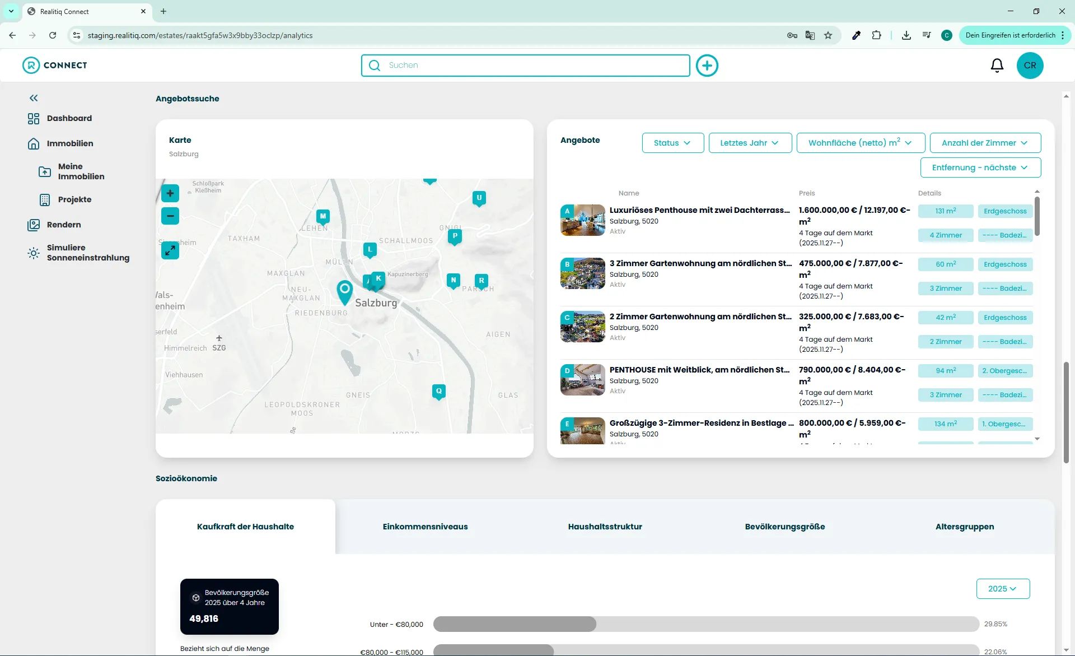The width and height of the screenshot is (1075, 656).
Task: Open the browser tab search dropdown arrow
Action: (11, 11)
